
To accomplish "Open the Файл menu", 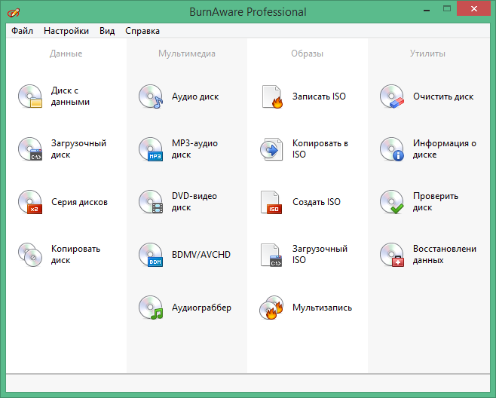I will coord(22,31).
